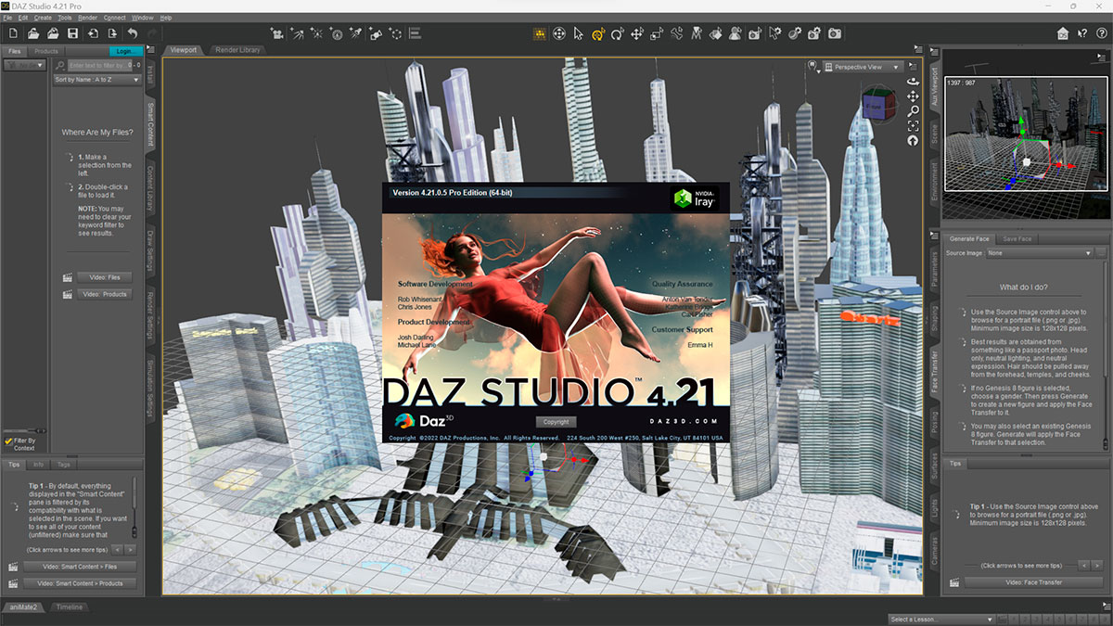Viewport: 1113px width, 626px height.
Task: Select the Translate four-arrow tool
Action: (x=637, y=33)
